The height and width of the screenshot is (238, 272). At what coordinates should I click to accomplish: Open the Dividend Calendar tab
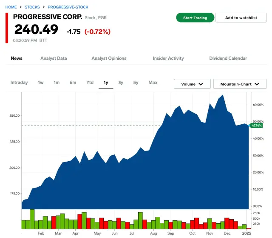(228, 58)
